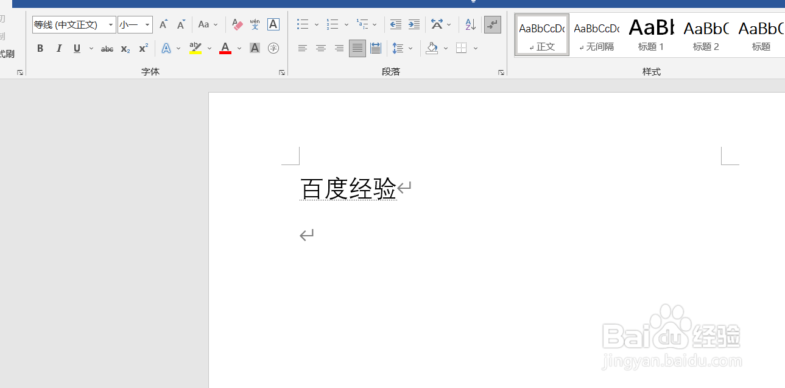Open the phonetic guide (wén) tool
The image size is (785, 388).
click(255, 24)
